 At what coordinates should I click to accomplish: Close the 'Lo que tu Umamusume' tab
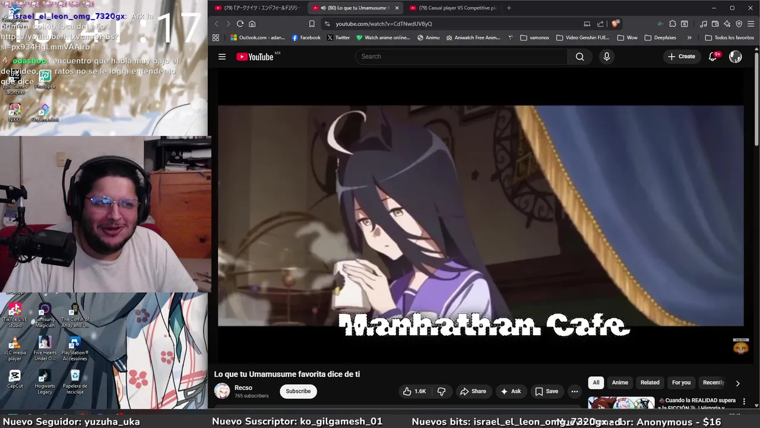pyautogui.click(x=397, y=8)
